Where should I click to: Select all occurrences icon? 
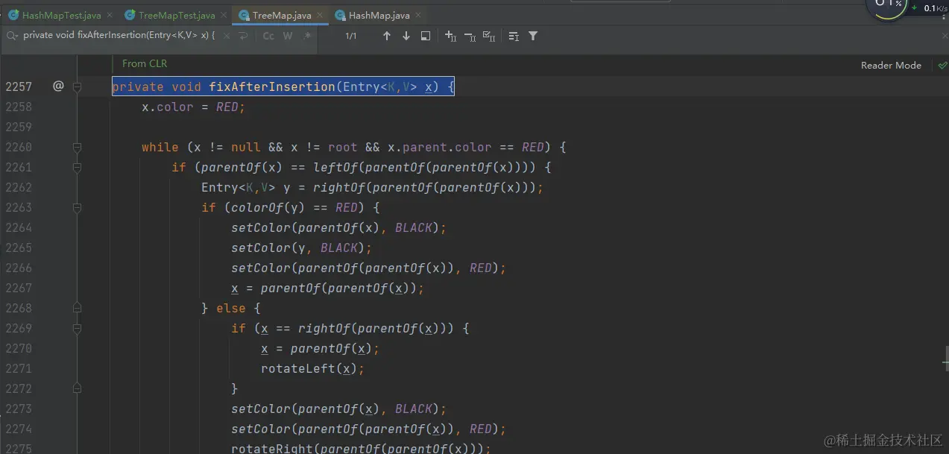tap(489, 36)
